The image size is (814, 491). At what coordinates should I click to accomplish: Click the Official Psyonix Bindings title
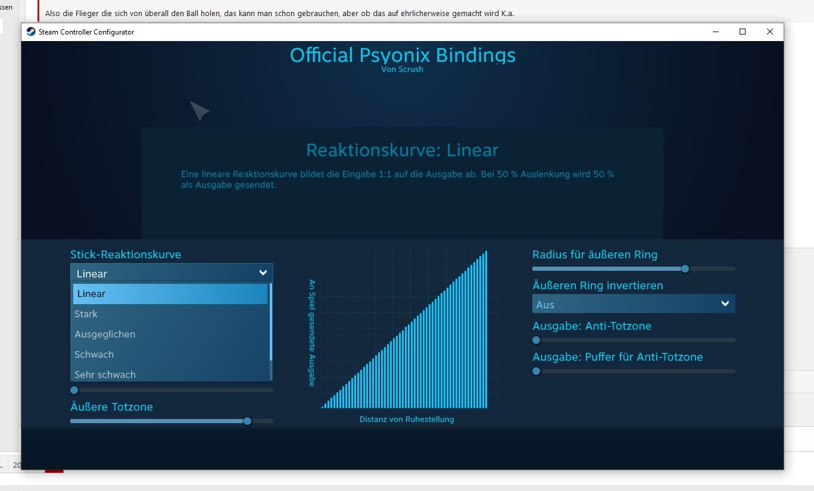pyautogui.click(x=403, y=55)
